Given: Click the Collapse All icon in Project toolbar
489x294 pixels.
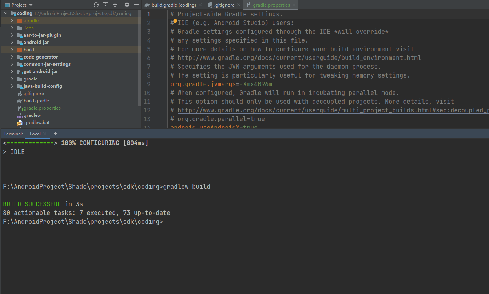Looking at the screenshot, I should 115,5.
